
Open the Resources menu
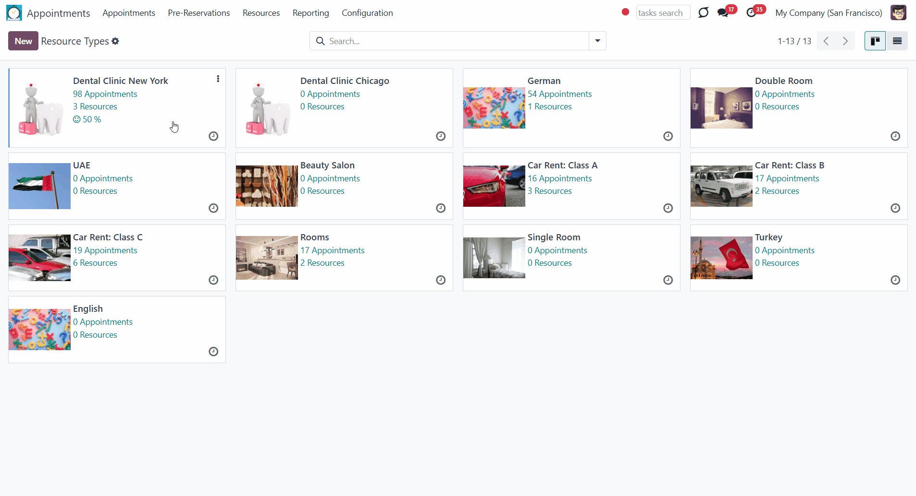[261, 13]
